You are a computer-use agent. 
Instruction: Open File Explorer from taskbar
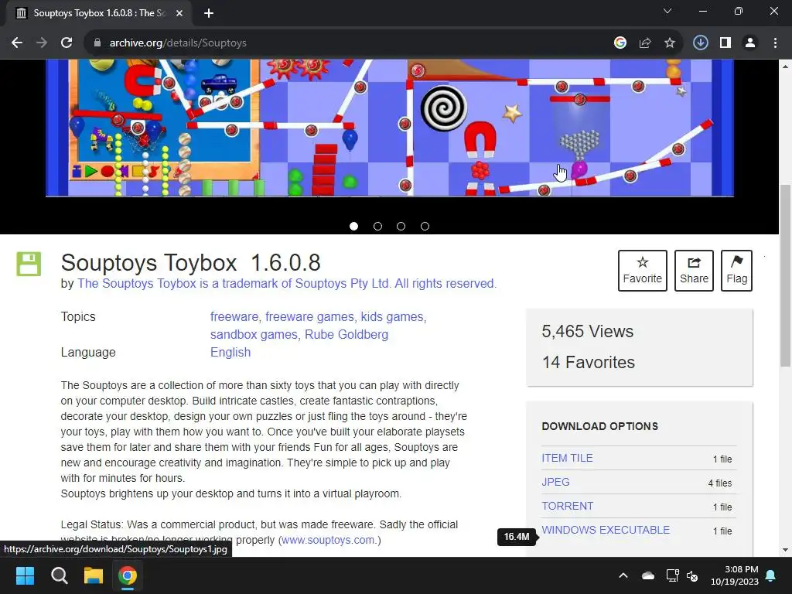coord(94,575)
